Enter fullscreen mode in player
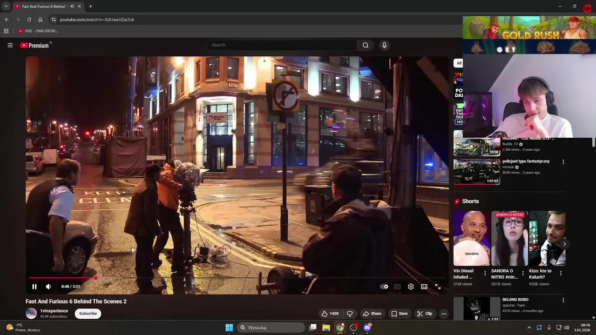Screen dimensions: 596x335 coord(438,287)
